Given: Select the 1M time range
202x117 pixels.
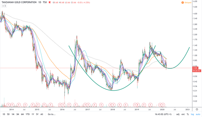Looking at the screenshot, I should (x=13, y=114).
